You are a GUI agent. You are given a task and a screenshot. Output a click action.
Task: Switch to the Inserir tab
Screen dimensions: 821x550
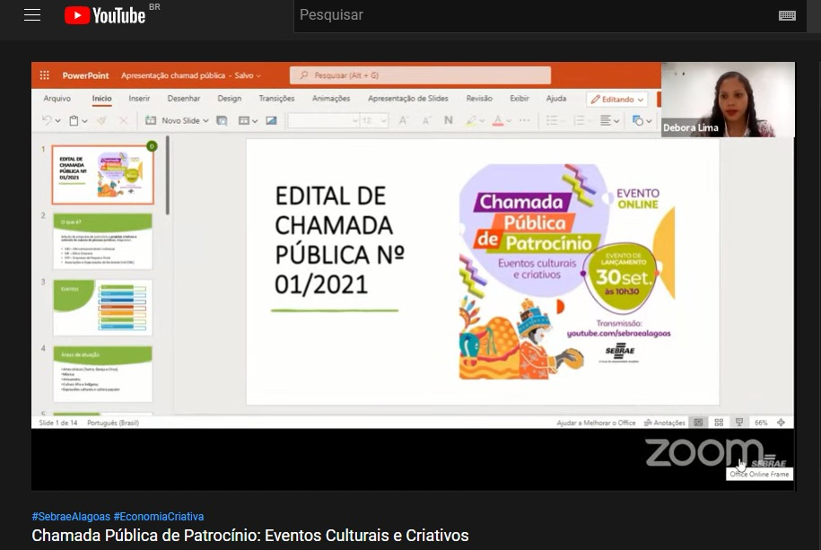[x=139, y=99]
